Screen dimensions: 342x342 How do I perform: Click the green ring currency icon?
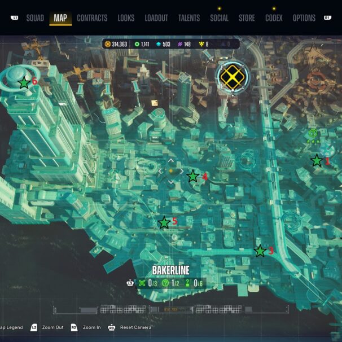(x=137, y=44)
